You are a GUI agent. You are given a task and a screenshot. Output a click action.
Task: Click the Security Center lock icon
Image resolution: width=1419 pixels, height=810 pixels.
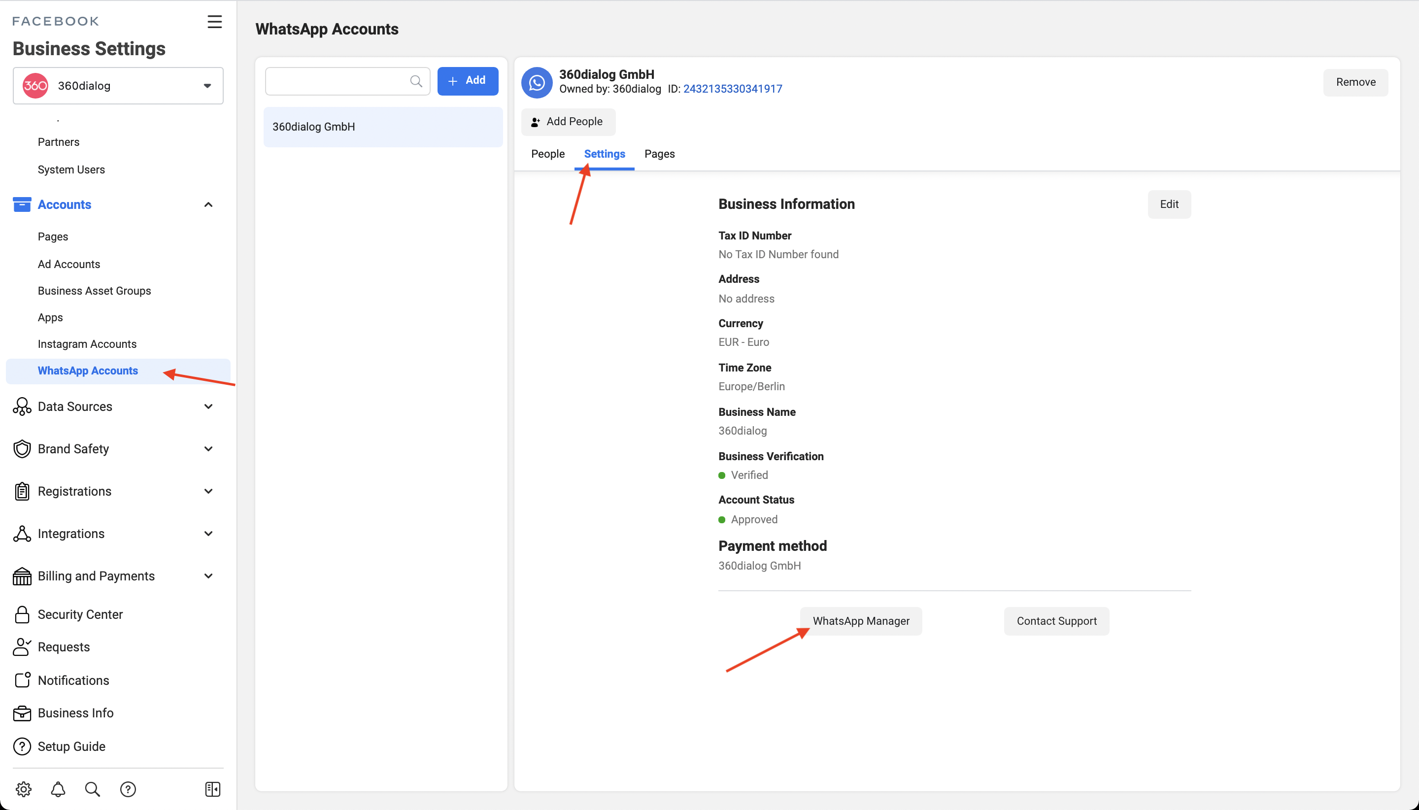click(22, 614)
